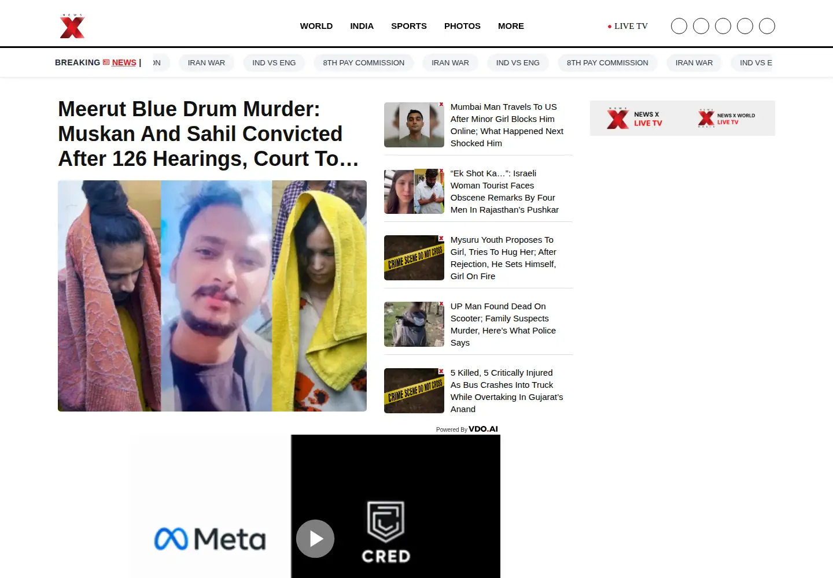Open 5 Killed bus crash thumbnail
Screen dimensions: 833x578
pos(414,391)
